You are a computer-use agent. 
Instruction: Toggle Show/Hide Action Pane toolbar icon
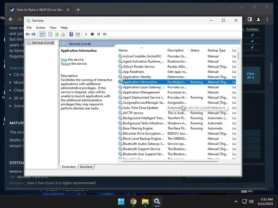77,34
